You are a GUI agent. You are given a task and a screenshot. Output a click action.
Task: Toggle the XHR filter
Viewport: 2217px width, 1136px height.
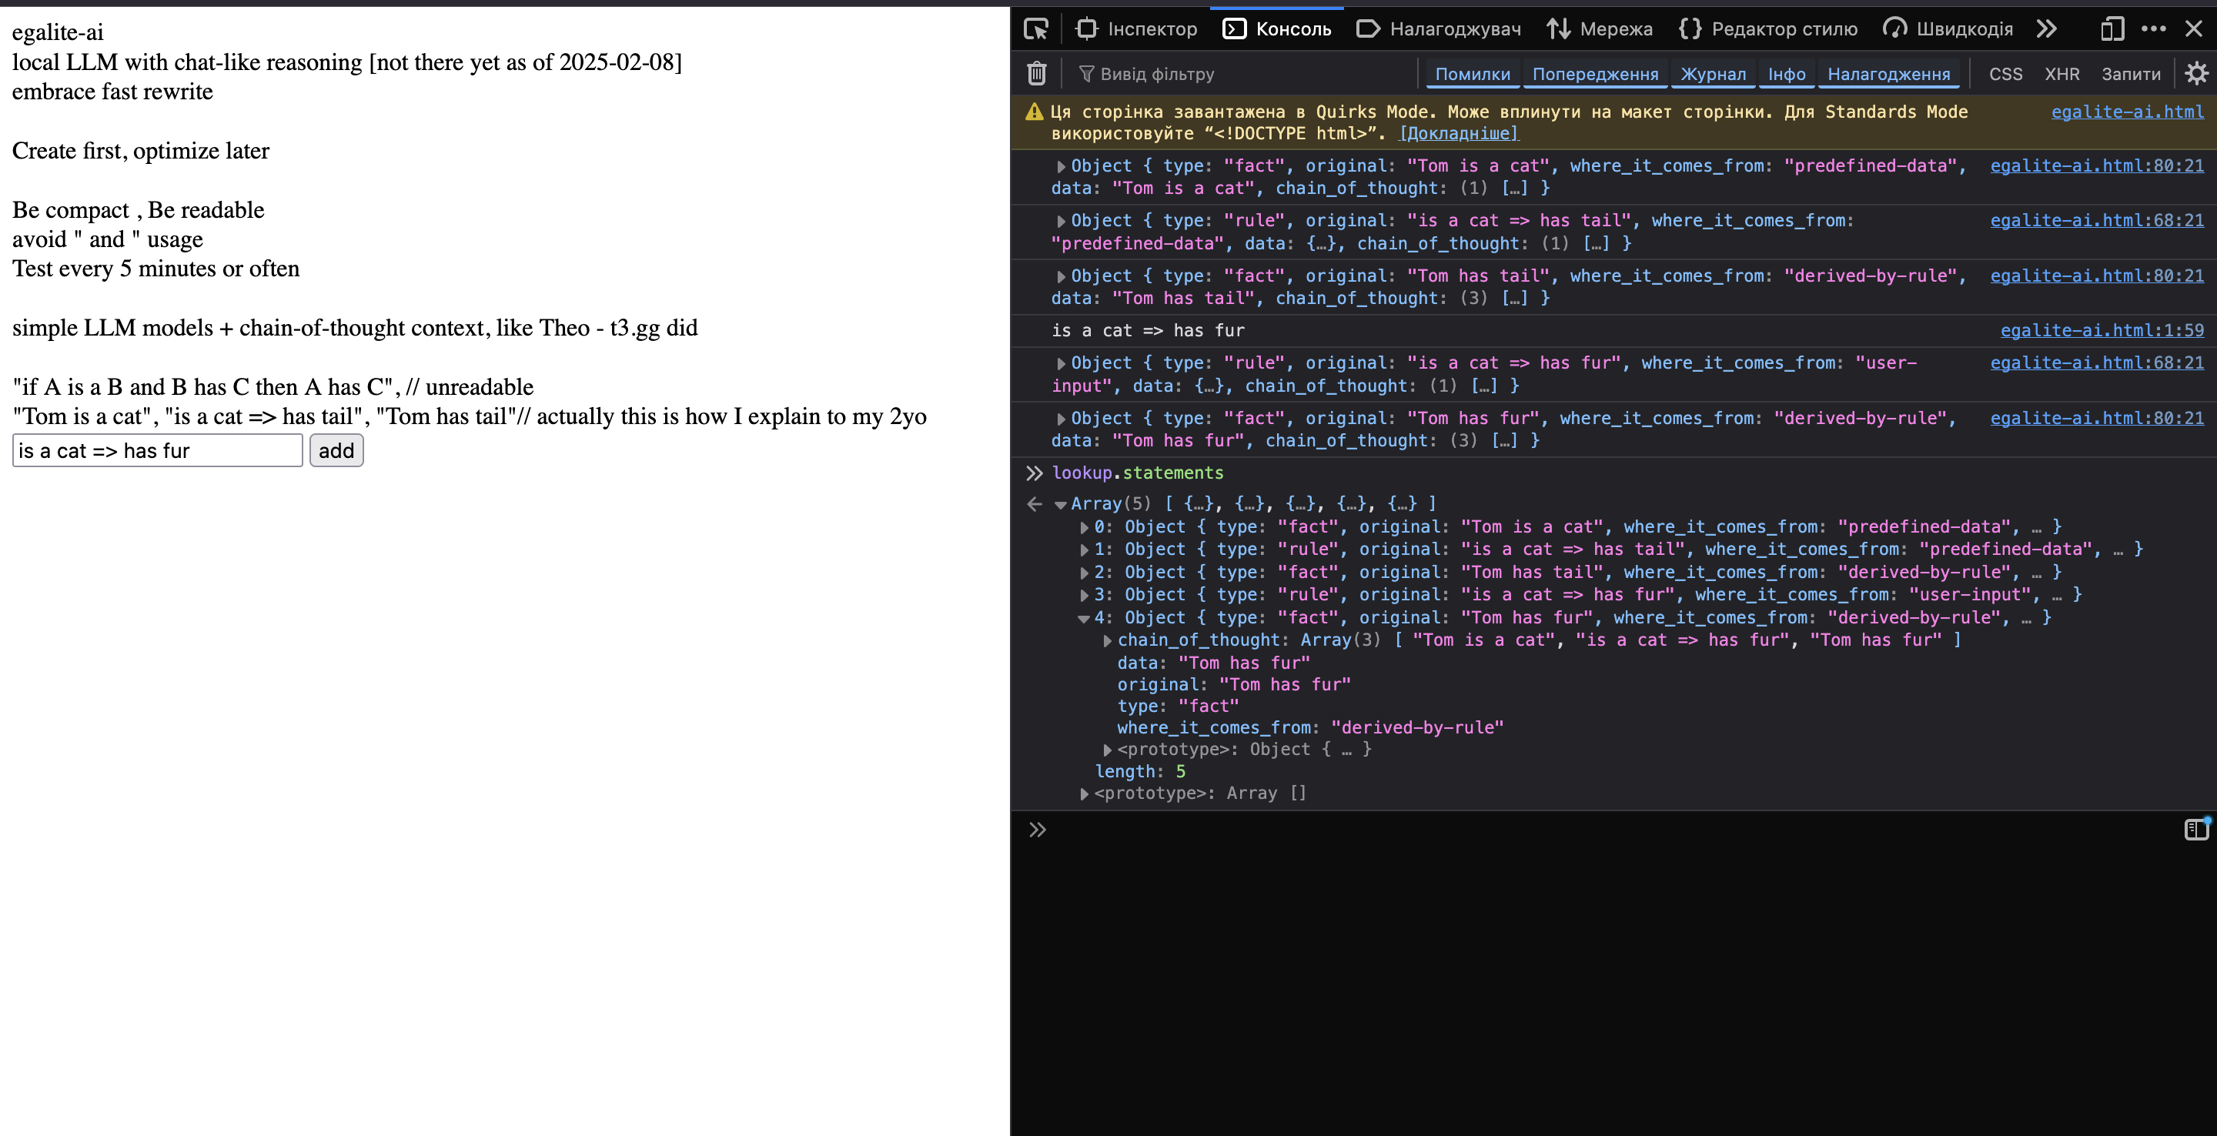point(2062,74)
